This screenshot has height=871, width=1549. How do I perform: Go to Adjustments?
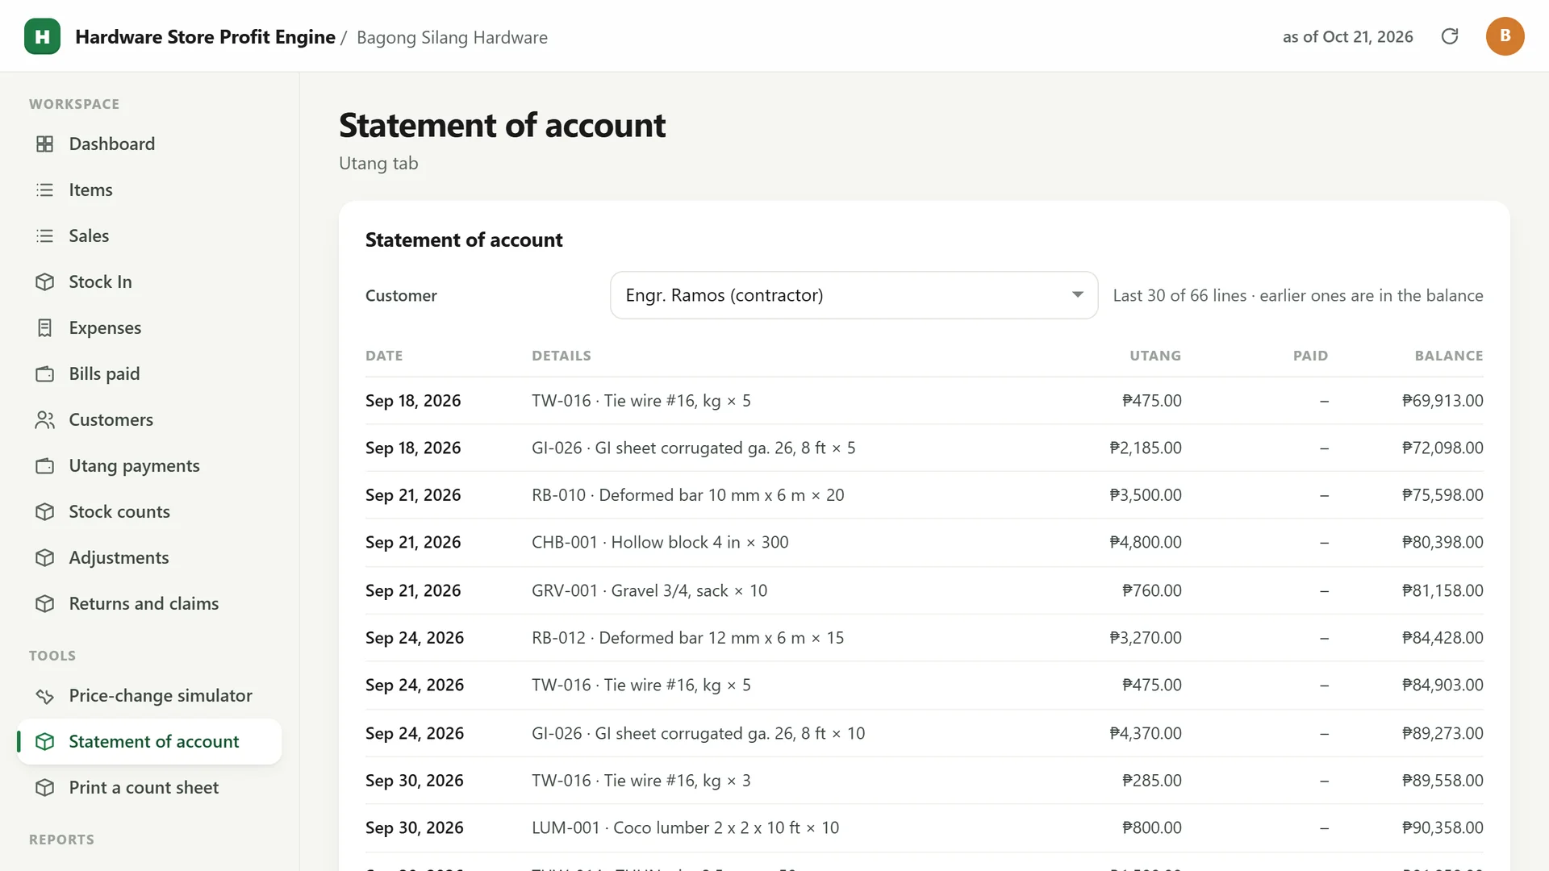(x=150, y=557)
